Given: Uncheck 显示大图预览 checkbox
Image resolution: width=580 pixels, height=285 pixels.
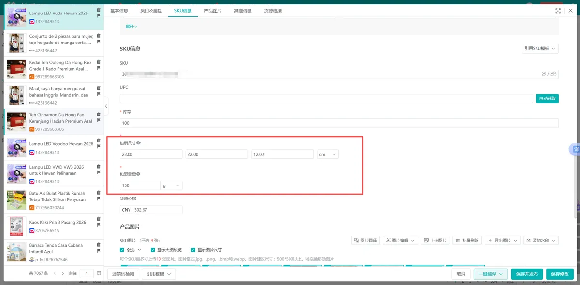Looking at the screenshot, I should point(153,250).
